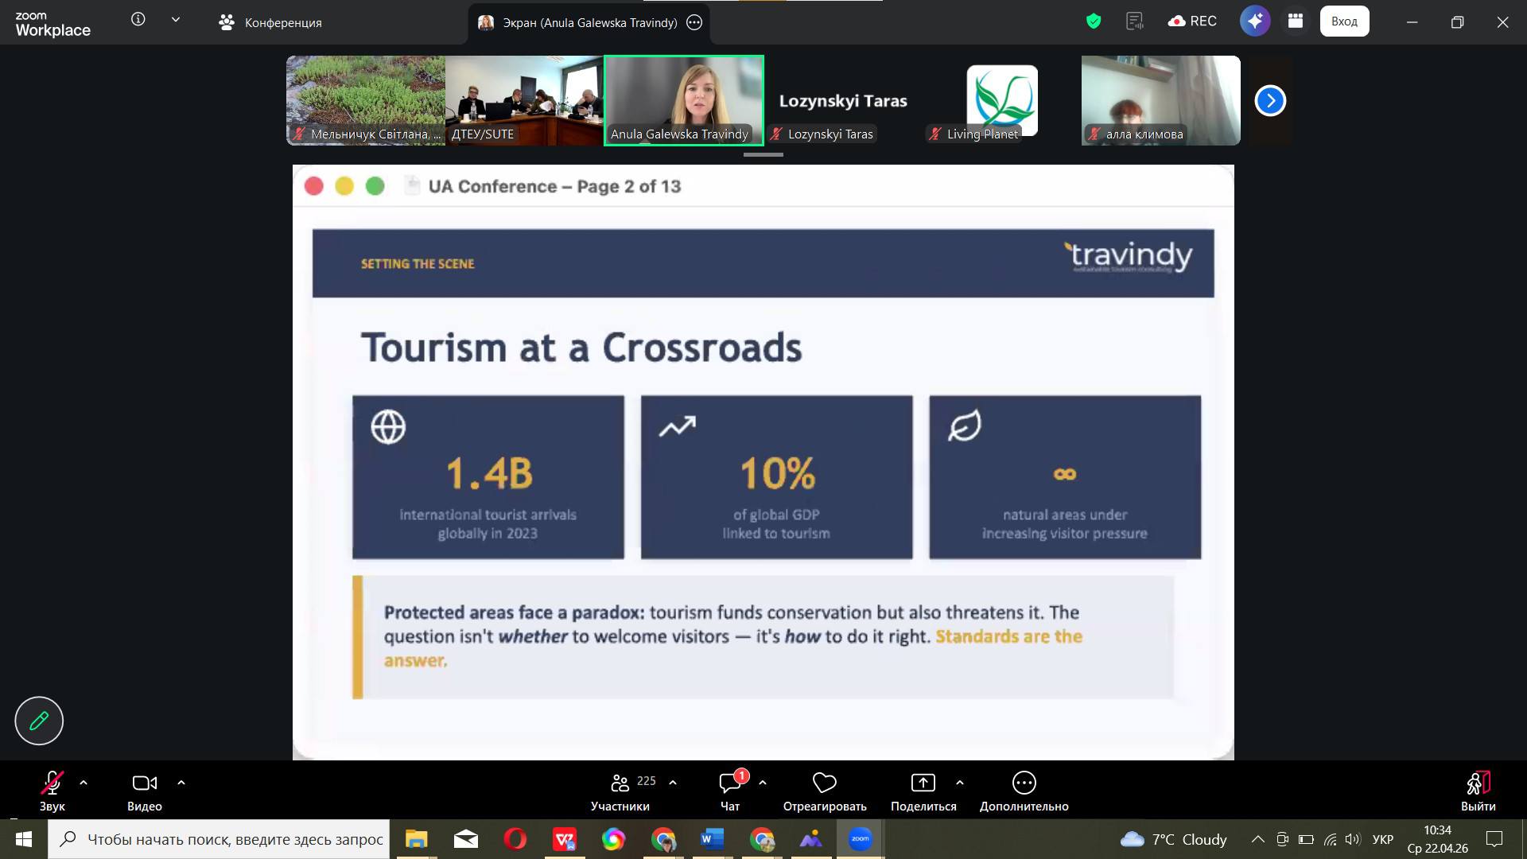
Task: Click the REC recording indicator
Action: (1192, 21)
